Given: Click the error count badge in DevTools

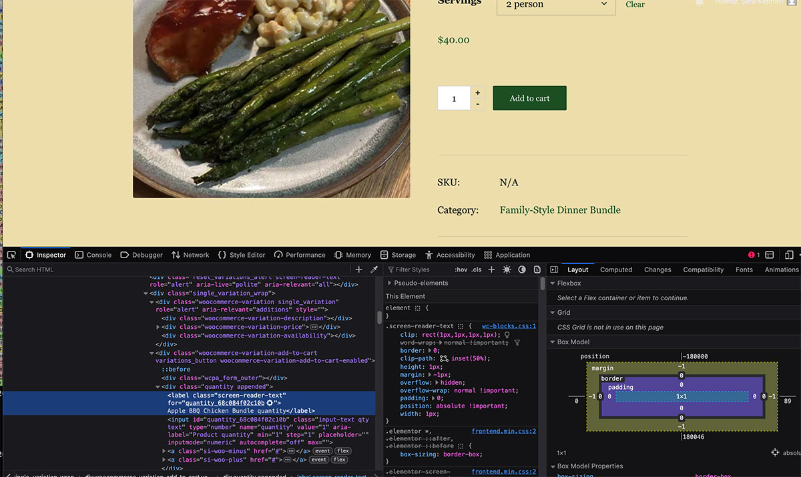Looking at the screenshot, I should pyautogui.click(x=752, y=255).
